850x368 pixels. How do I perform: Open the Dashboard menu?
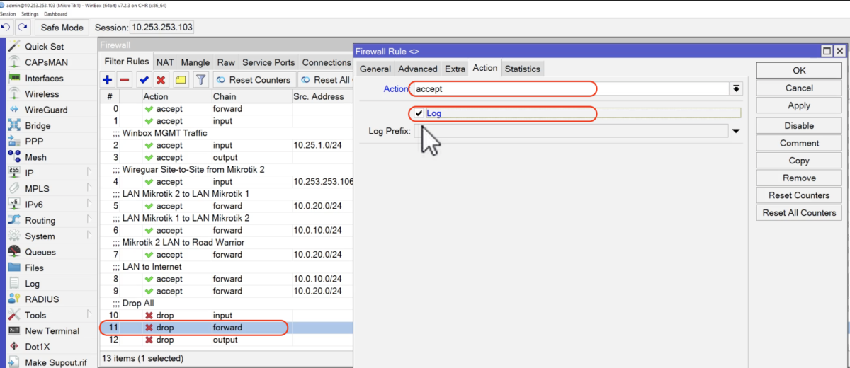tap(55, 14)
